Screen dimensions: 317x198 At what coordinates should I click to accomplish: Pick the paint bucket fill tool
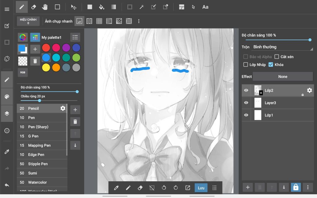pos(102,7)
